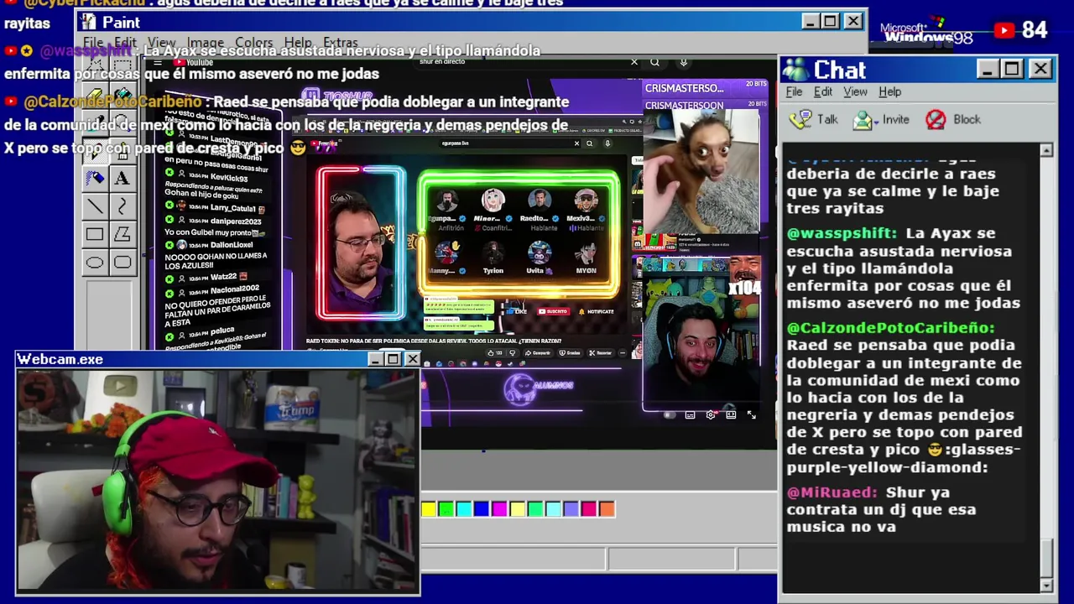Image resolution: width=1074 pixels, height=604 pixels.
Task: Click the outer YouTube search magnifier icon
Action: 654,62
